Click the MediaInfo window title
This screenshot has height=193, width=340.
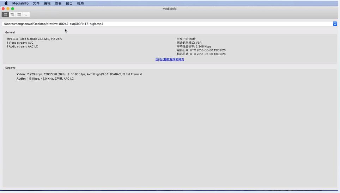[x=170, y=9]
